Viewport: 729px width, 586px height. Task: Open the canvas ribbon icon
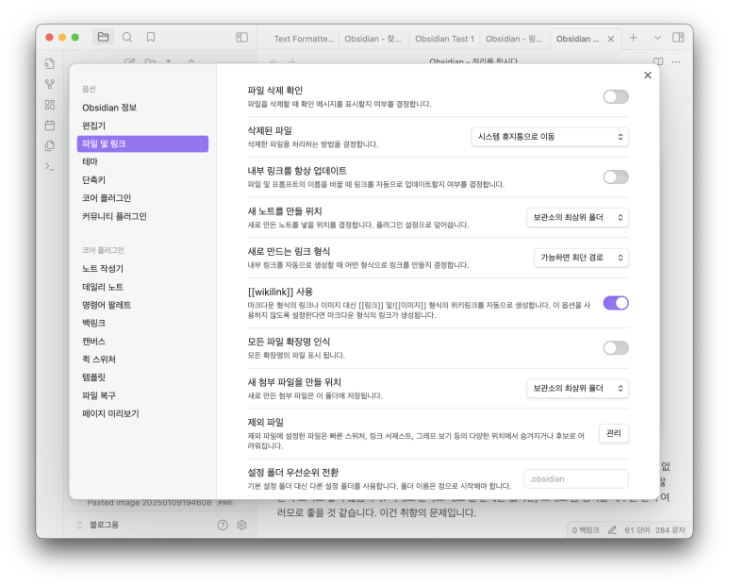click(50, 105)
